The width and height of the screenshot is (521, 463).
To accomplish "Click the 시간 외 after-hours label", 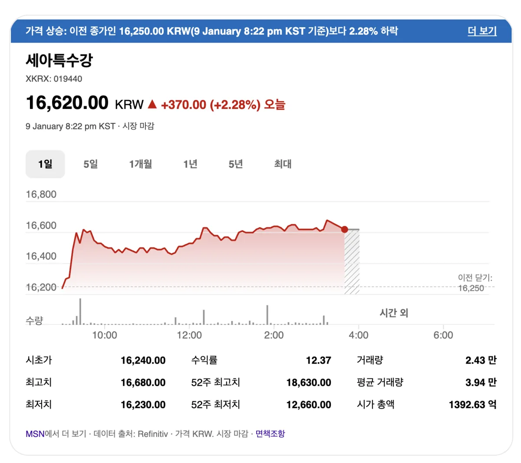I will point(394,313).
